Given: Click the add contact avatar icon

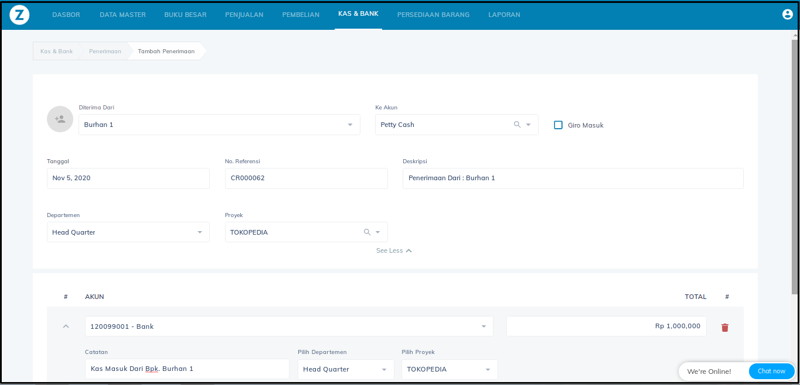Looking at the screenshot, I should tap(60, 119).
